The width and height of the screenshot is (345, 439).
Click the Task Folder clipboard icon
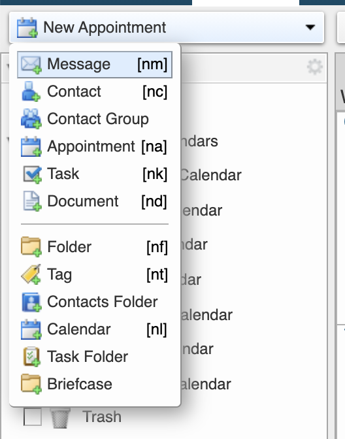(31, 357)
